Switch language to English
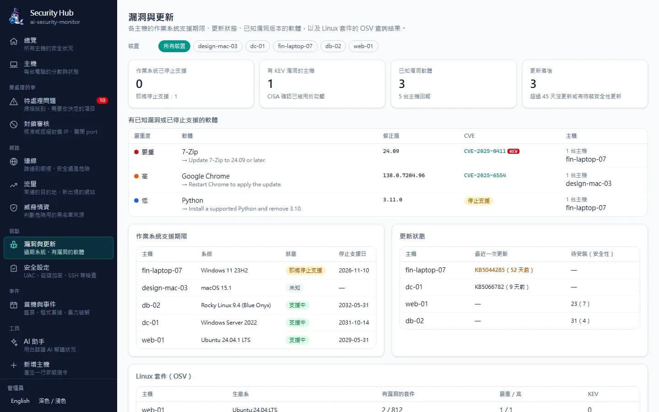Image resolution: width=659 pixels, height=412 pixels. coord(20,401)
